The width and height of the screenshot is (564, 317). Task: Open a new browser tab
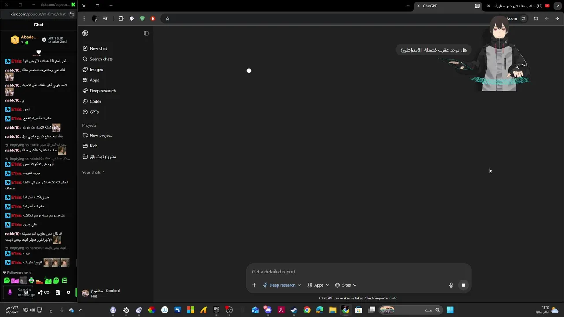click(408, 6)
